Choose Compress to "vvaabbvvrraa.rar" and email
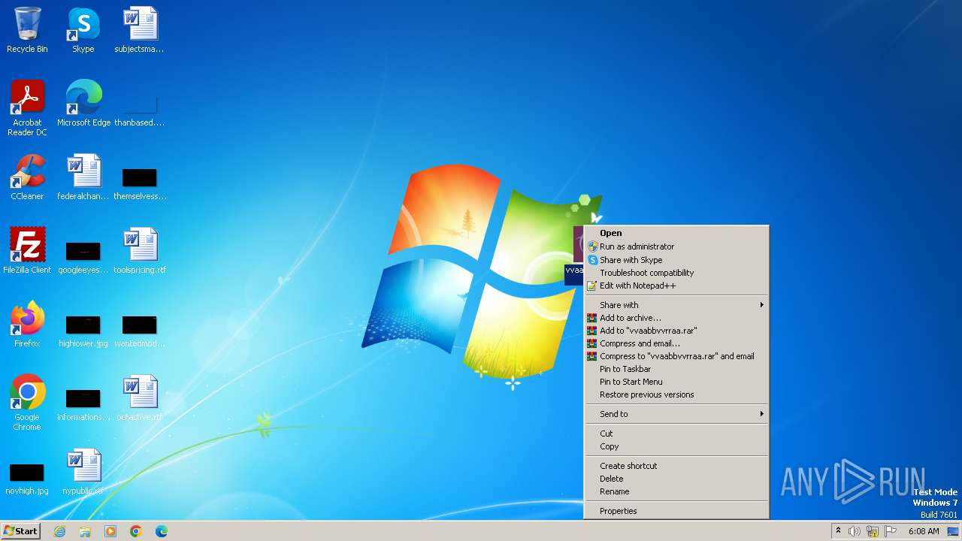 click(676, 356)
